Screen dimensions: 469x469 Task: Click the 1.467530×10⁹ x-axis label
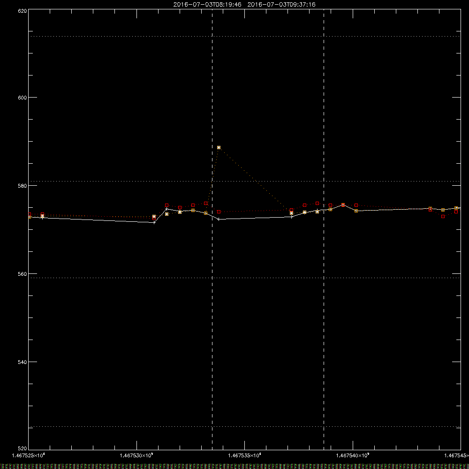[136, 455]
